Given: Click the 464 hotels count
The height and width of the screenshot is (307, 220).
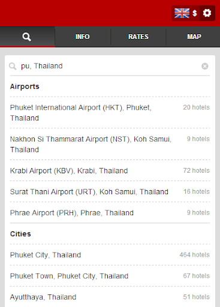Looking at the screenshot, I should click(x=194, y=255).
